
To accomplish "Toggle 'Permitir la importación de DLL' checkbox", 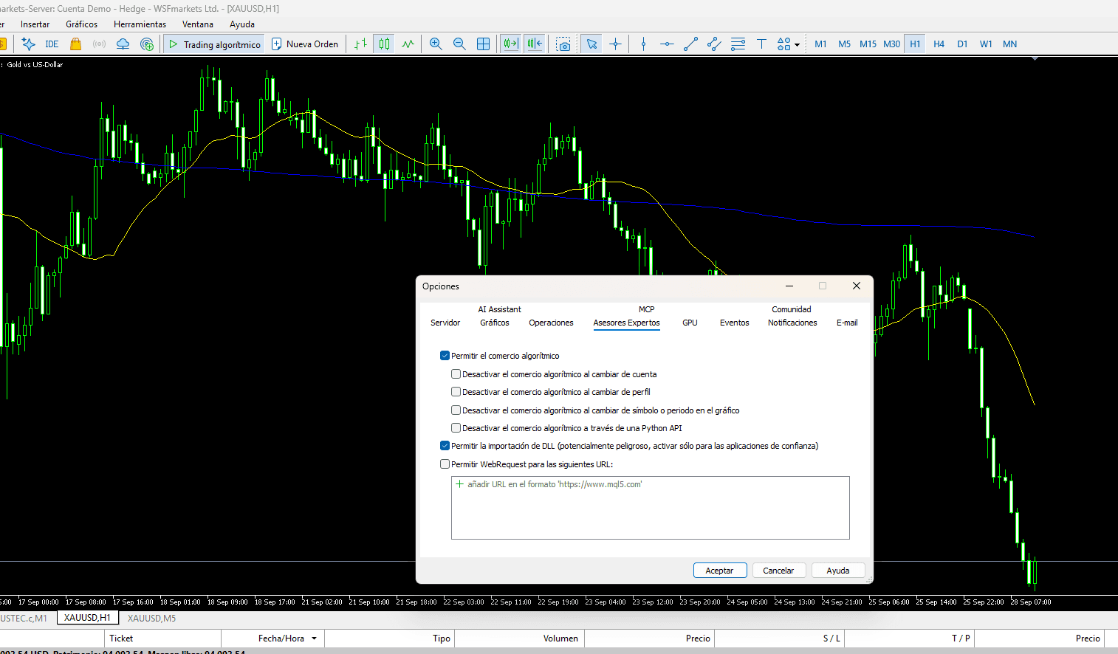I will [445, 446].
